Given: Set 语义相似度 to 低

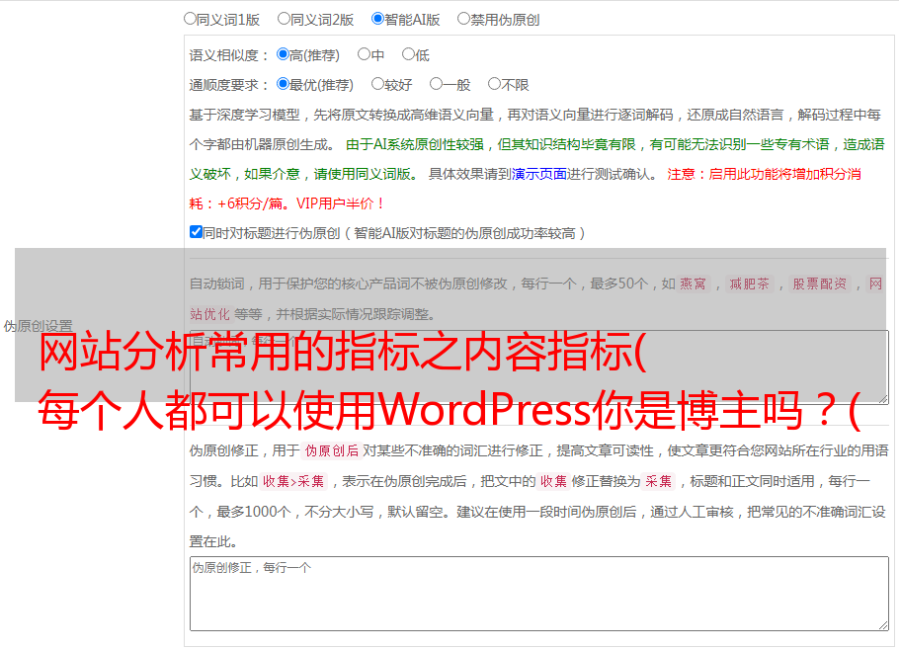Looking at the screenshot, I should (408, 54).
